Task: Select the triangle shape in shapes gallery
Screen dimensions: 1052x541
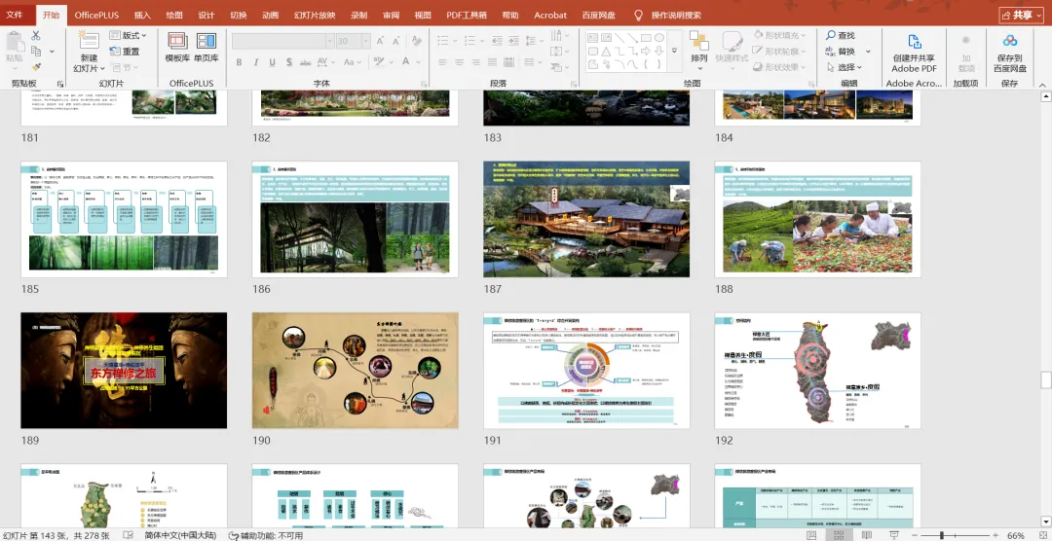Action: [x=607, y=51]
